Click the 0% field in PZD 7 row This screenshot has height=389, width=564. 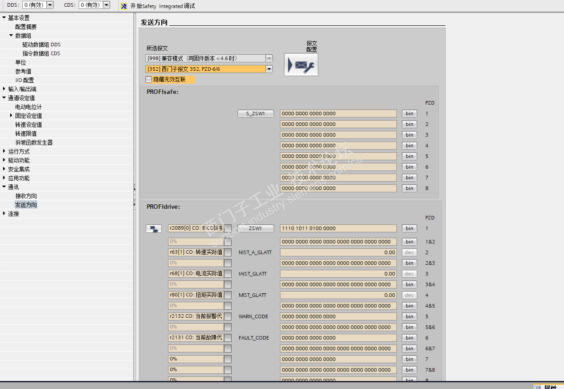[x=196, y=359]
